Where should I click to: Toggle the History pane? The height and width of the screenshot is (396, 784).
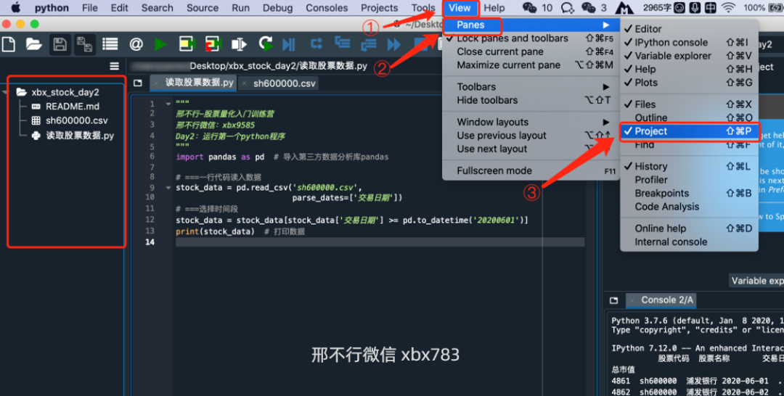click(689, 166)
